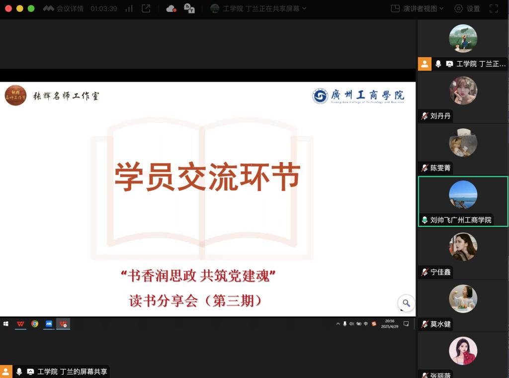Click the 丁兰的屏幕共享 label at bottom left

tap(72, 372)
